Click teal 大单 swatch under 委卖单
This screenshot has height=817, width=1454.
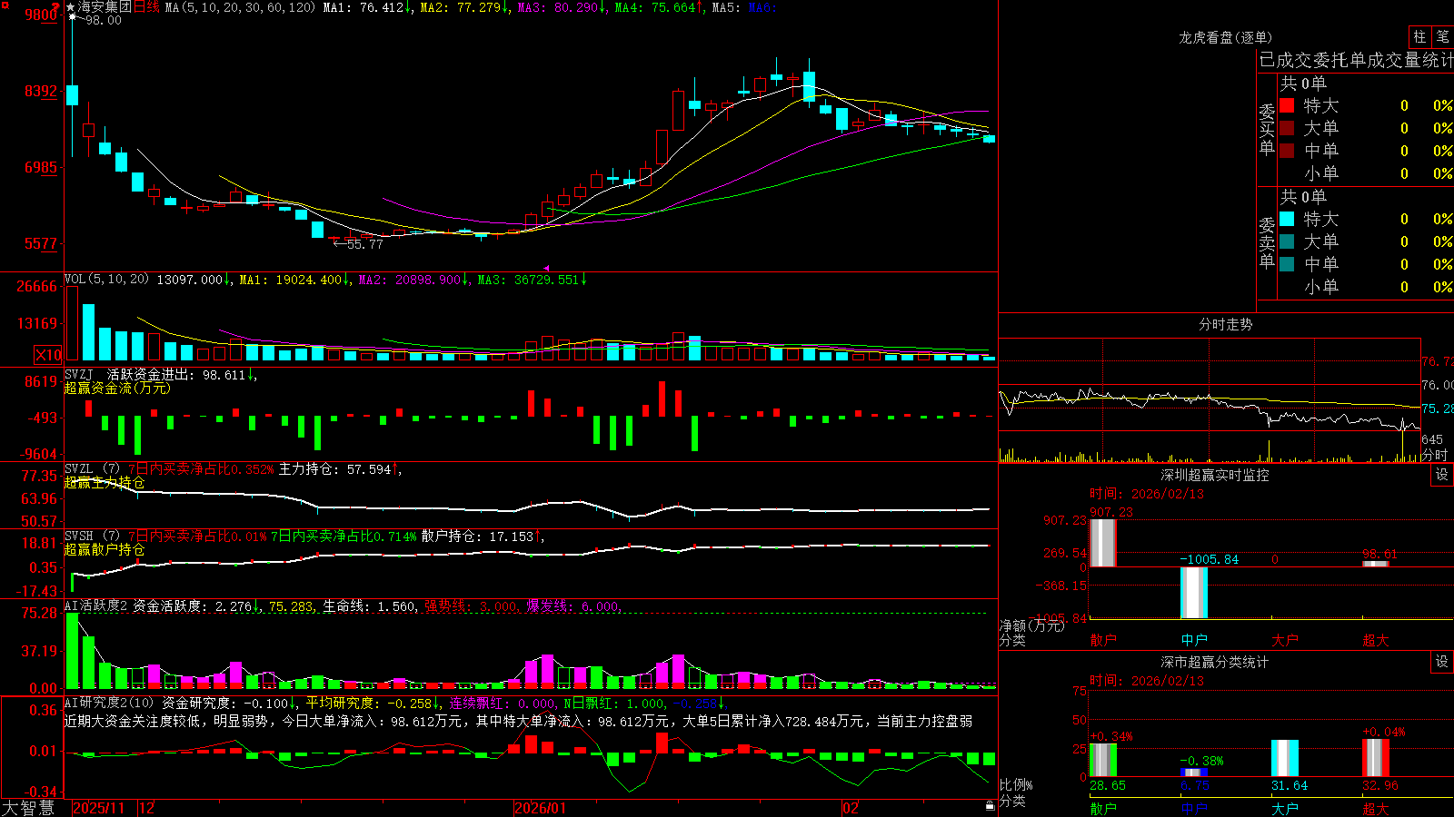coord(1287,241)
